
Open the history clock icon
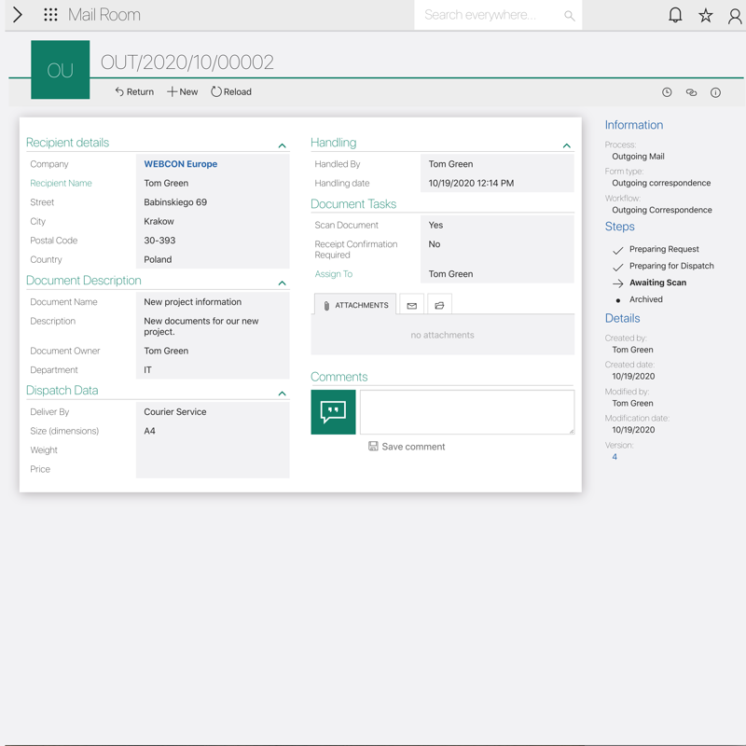[667, 92]
